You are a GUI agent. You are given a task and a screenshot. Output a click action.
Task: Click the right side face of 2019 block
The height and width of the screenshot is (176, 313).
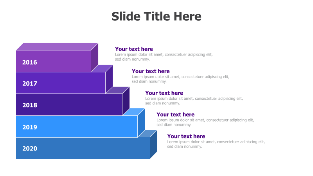(x=141, y=122)
